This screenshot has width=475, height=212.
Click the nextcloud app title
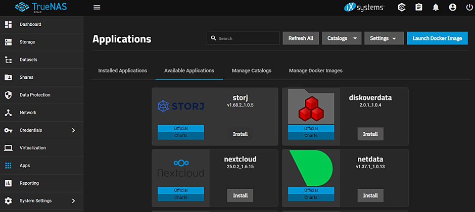[240, 159]
